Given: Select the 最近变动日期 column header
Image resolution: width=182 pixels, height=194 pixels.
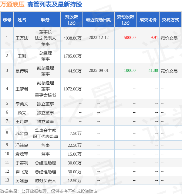Looking at the screenshot, I should pyautogui.click(x=99, y=20).
